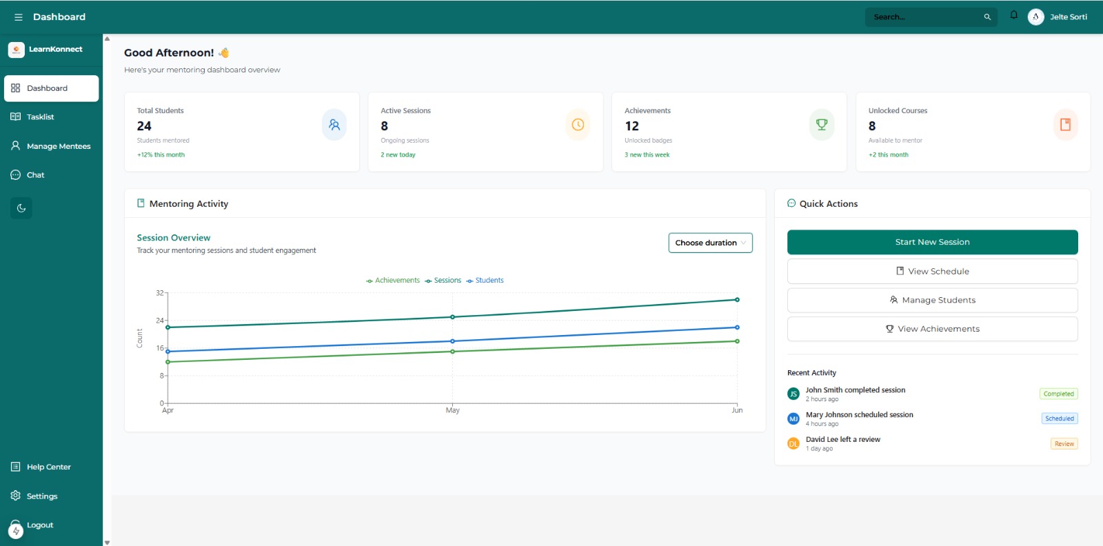Click the search magnifier icon
Image resolution: width=1103 pixels, height=546 pixels.
coord(987,17)
